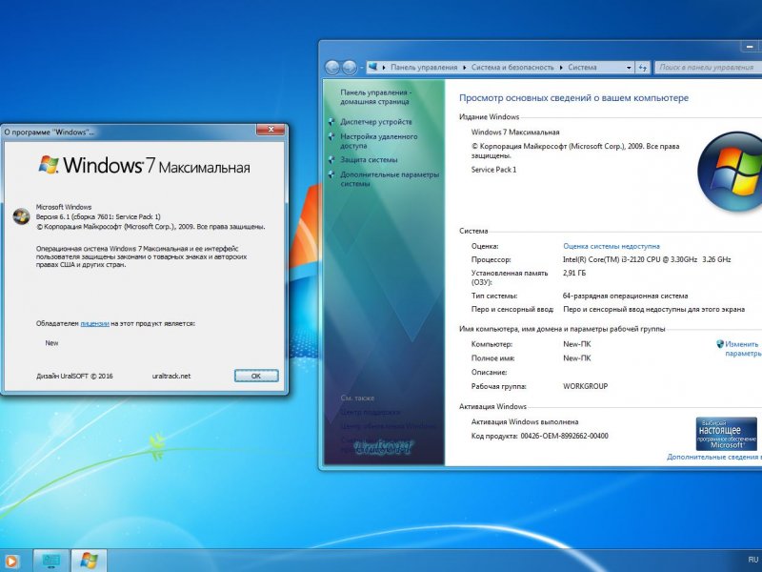Click the Forward navigation arrow in System window
The image size is (762, 572).
[x=350, y=68]
